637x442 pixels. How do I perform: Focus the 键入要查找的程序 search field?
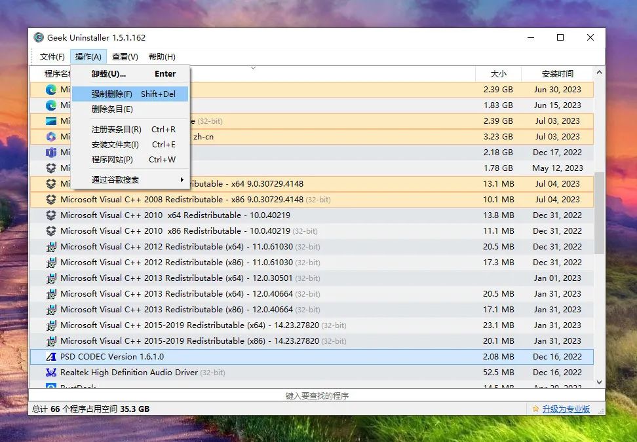pyautogui.click(x=317, y=396)
